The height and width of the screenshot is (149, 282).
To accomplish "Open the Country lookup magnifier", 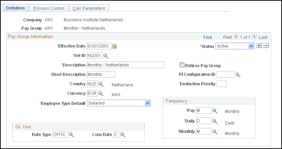I will (101, 84).
